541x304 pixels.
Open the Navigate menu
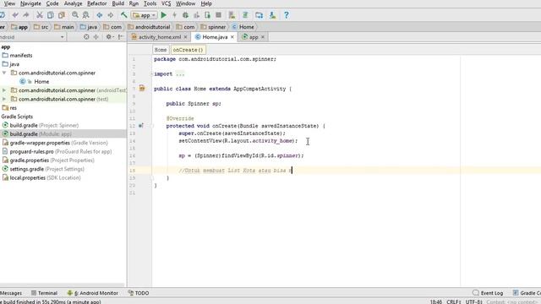30,3
